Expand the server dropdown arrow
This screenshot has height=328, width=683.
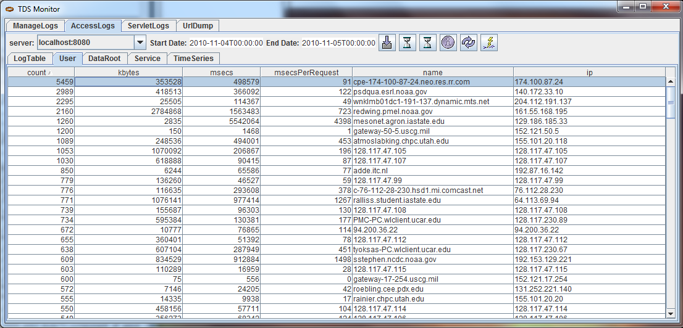(x=140, y=43)
